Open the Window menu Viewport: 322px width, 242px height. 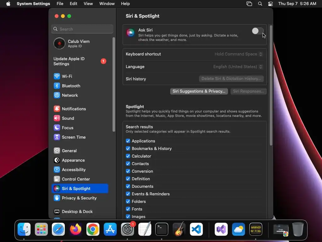click(x=107, y=4)
